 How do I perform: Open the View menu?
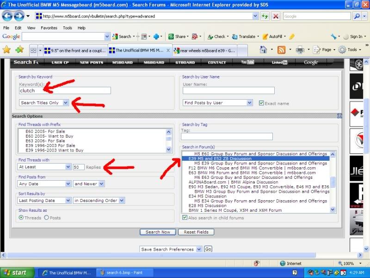click(x=31, y=28)
